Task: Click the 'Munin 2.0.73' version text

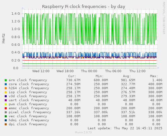Action: click(x=83, y=132)
